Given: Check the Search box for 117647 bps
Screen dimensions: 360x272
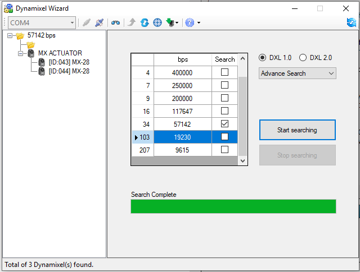Looking at the screenshot, I should (224, 111).
